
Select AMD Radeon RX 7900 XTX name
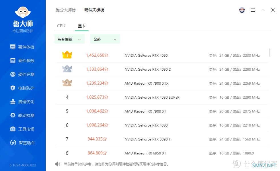click(146, 83)
